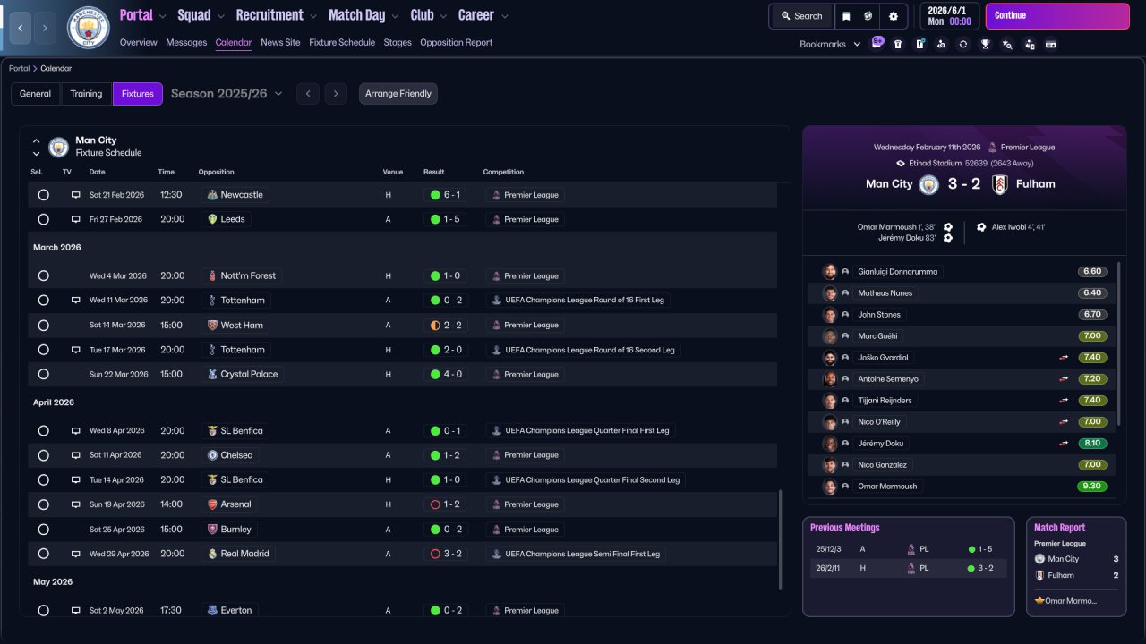The width and height of the screenshot is (1146, 644).
Task: Click Fulham crest in the match header
Action: [x=1000, y=184]
